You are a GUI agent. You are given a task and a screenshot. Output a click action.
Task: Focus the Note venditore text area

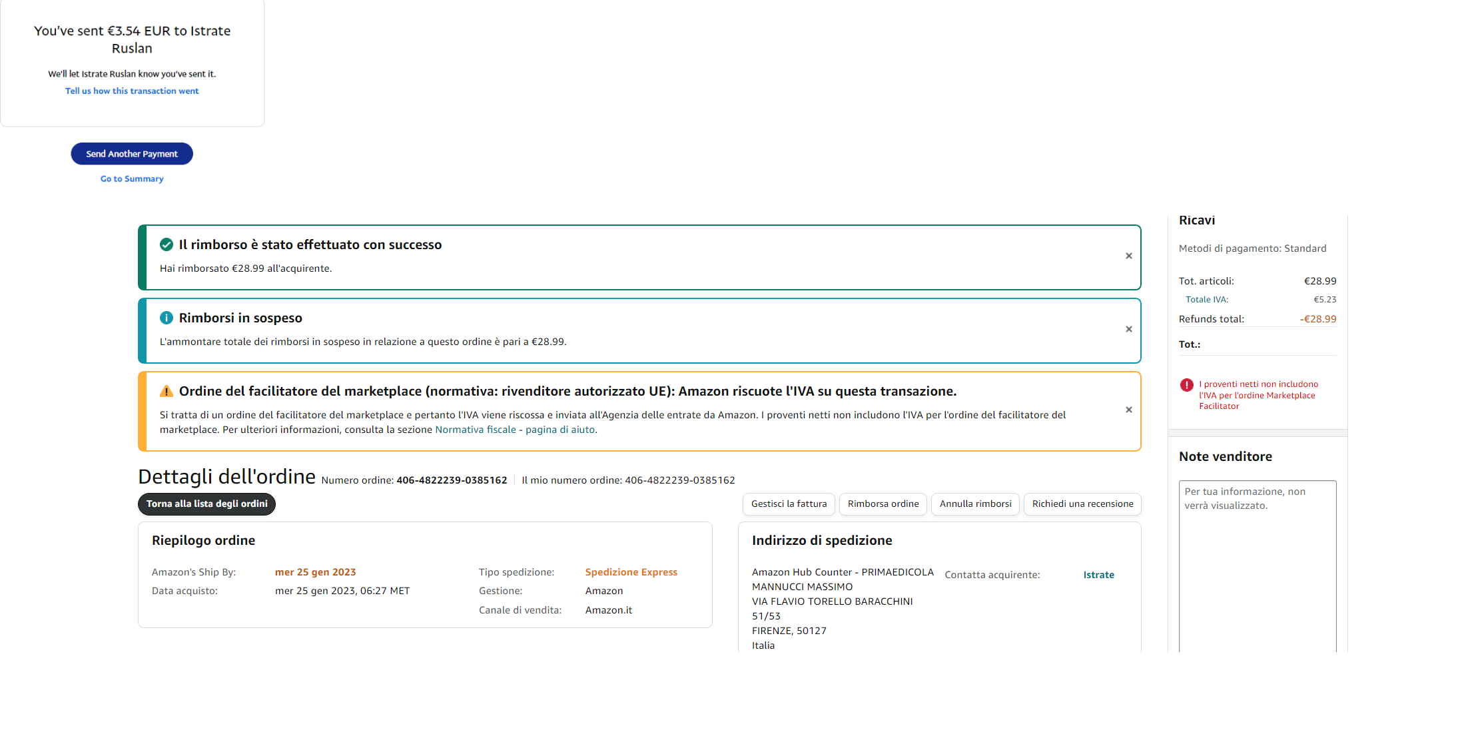click(1257, 566)
